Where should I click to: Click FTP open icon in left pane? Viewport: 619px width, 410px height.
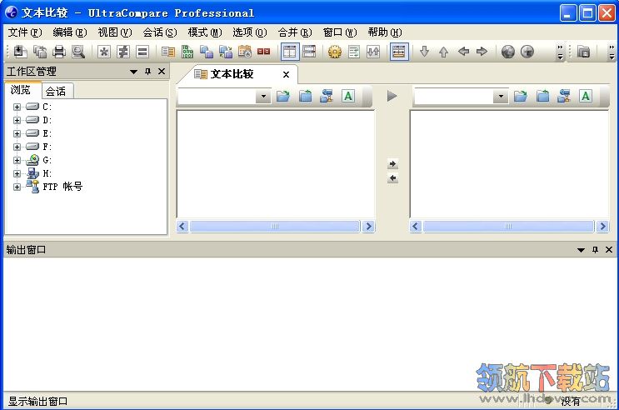click(x=326, y=96)
